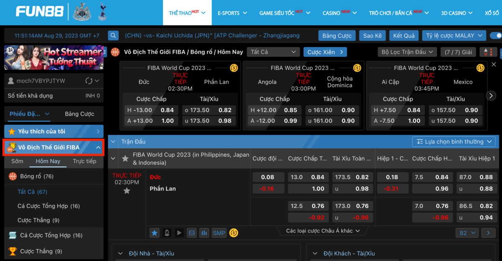Click the yellow coin icon on Đức match card
This screenshot has width=502, height=261.
pos(234,67)
